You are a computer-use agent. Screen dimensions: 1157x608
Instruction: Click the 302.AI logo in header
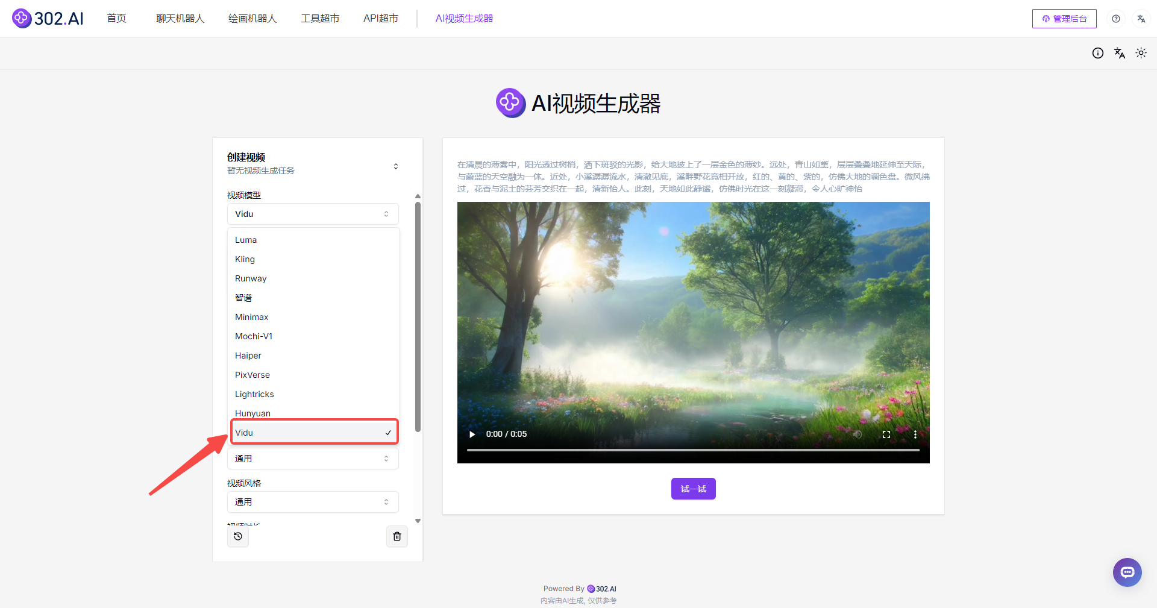(48, 18)
